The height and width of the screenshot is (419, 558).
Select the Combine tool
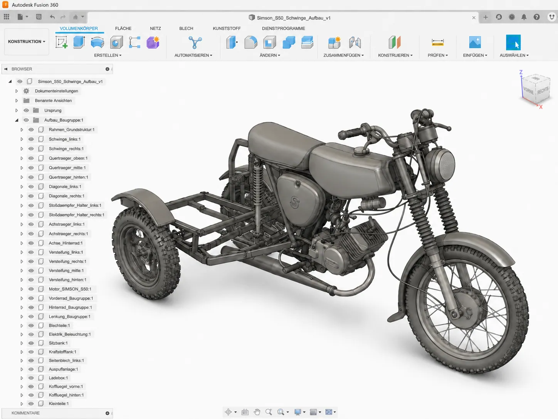pyautogui.click(x=289, y=42)
